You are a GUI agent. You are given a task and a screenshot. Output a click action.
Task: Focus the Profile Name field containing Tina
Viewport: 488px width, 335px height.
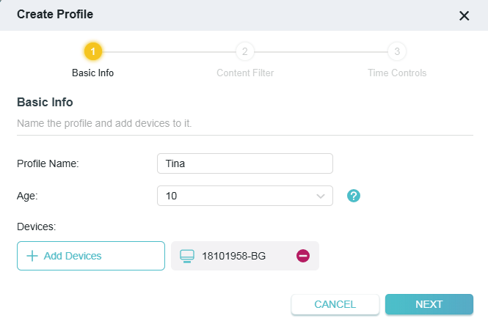(x=245, y=163)
